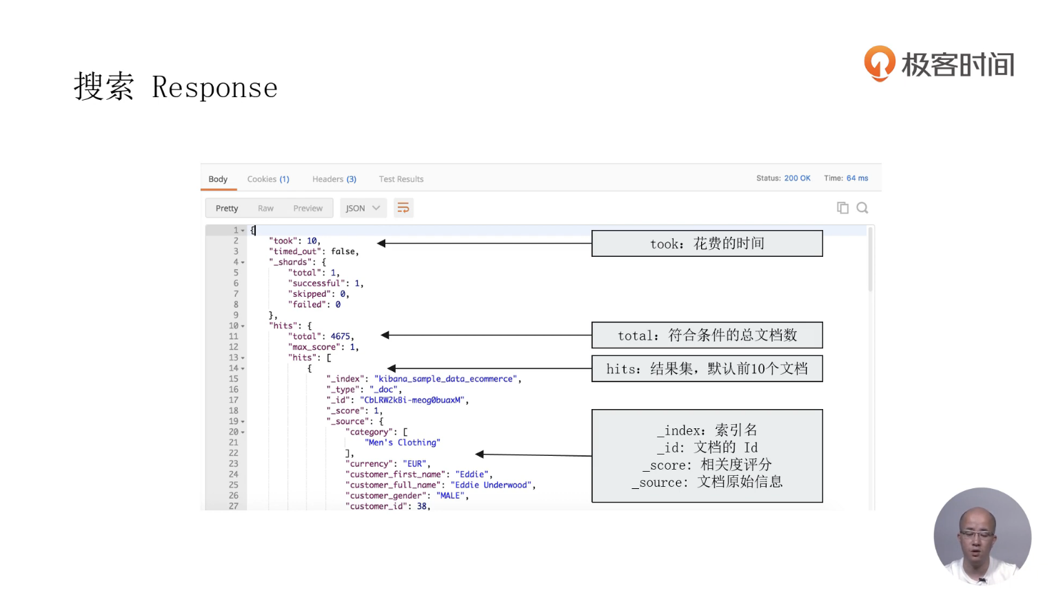Select the Raw view mode
Image resolution: width=1063 pixels, height=606 pixels.
[x=265, y=208]
